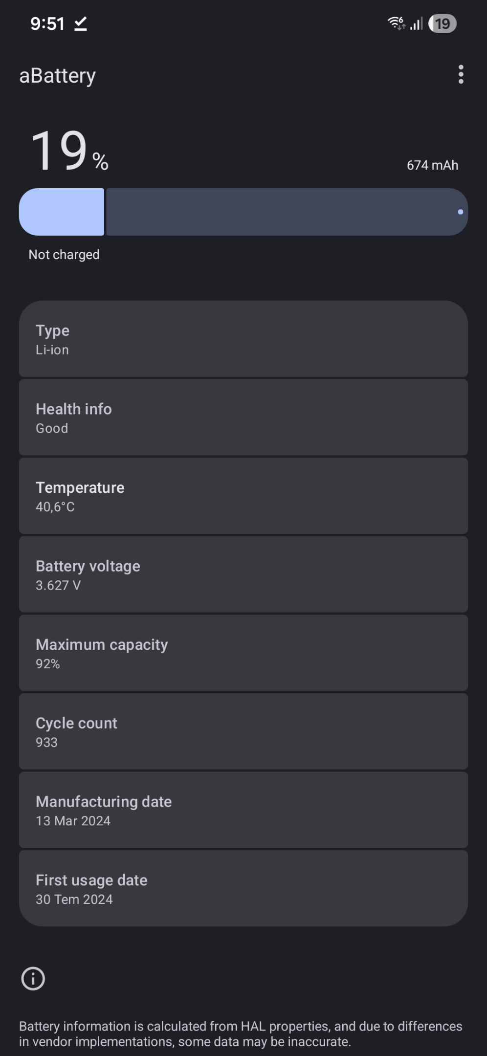This screenshot has height=1056, width=487.
Task: Tap the Cycle count 933 card
Action: point(243,731)
